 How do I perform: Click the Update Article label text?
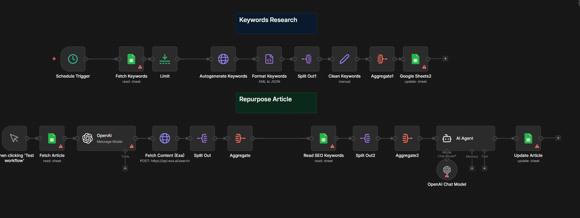point(528,156)
